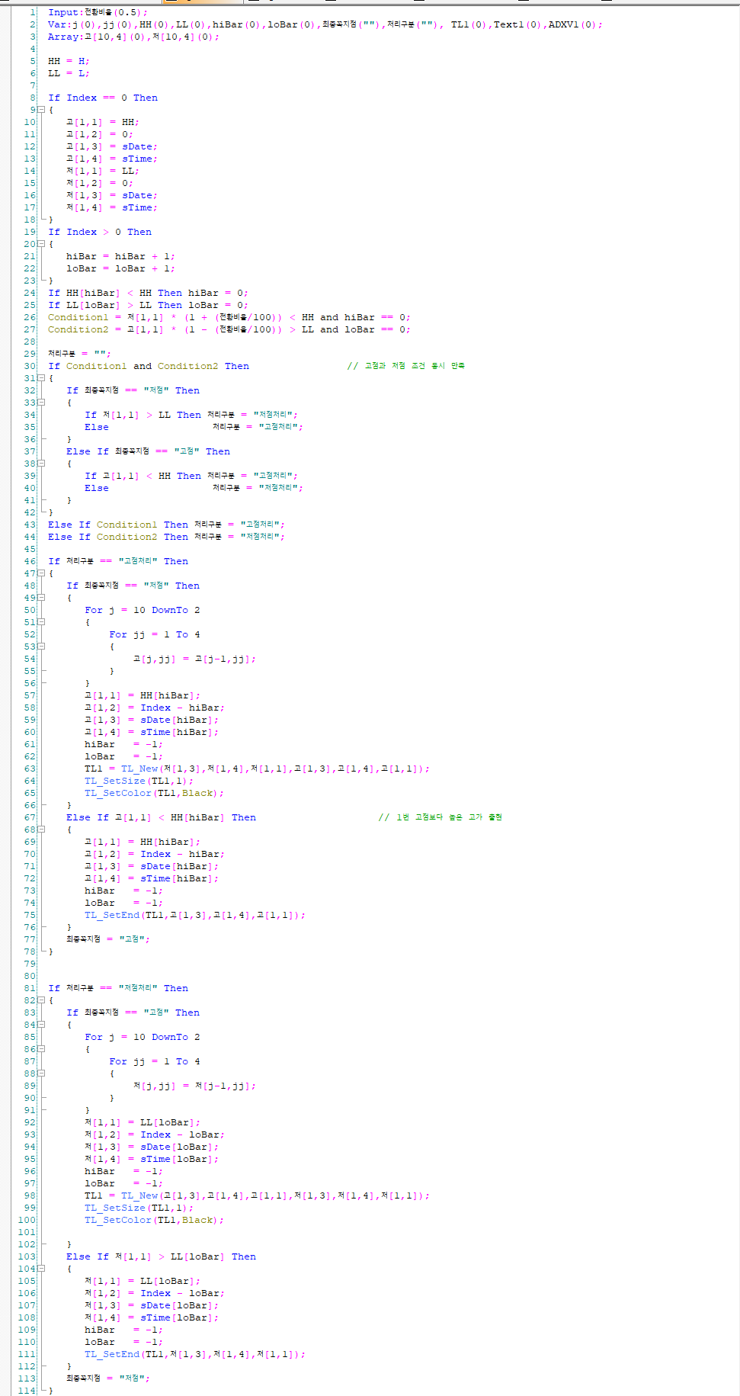Click the Korean comment on line 30

(x=405, y=366)
